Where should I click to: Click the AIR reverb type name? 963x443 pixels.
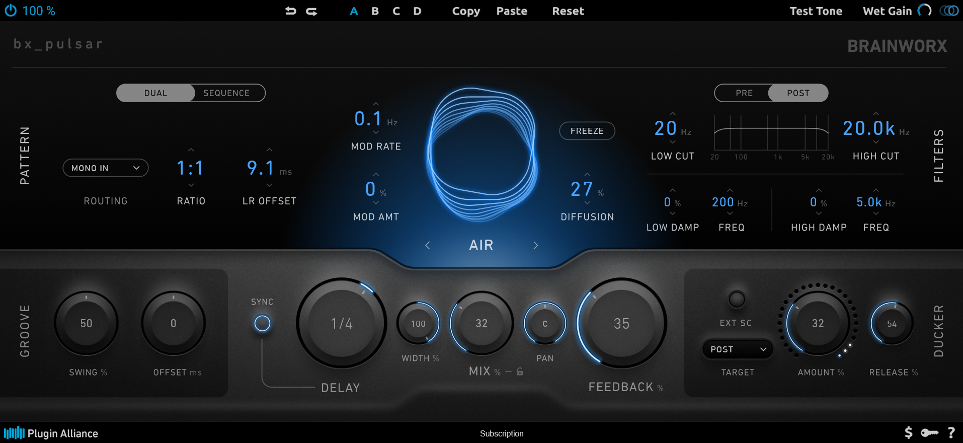point(481,245)
